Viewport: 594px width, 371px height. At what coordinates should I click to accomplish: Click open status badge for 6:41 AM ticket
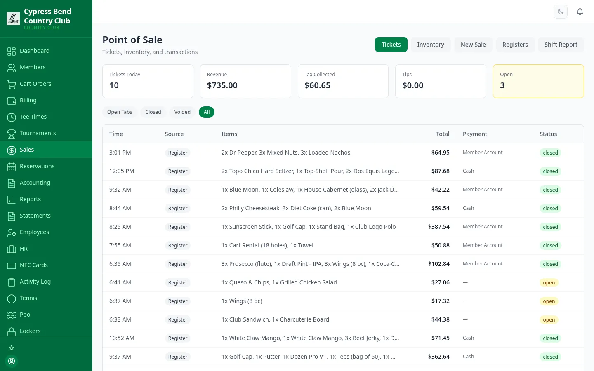pyautogui.click(x=549, y=283)
